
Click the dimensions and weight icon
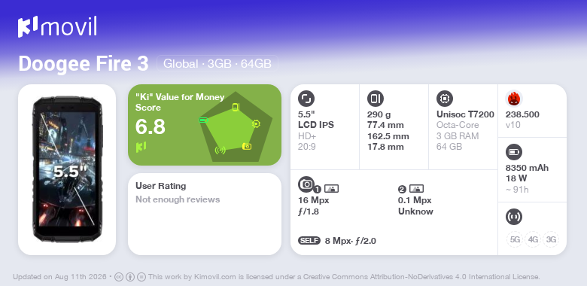(x=375, y=99)
